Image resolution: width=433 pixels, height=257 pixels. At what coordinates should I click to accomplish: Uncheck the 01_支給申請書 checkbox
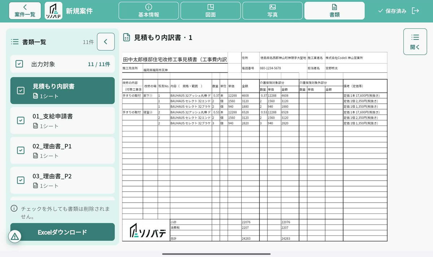click(x=21, y=121)
